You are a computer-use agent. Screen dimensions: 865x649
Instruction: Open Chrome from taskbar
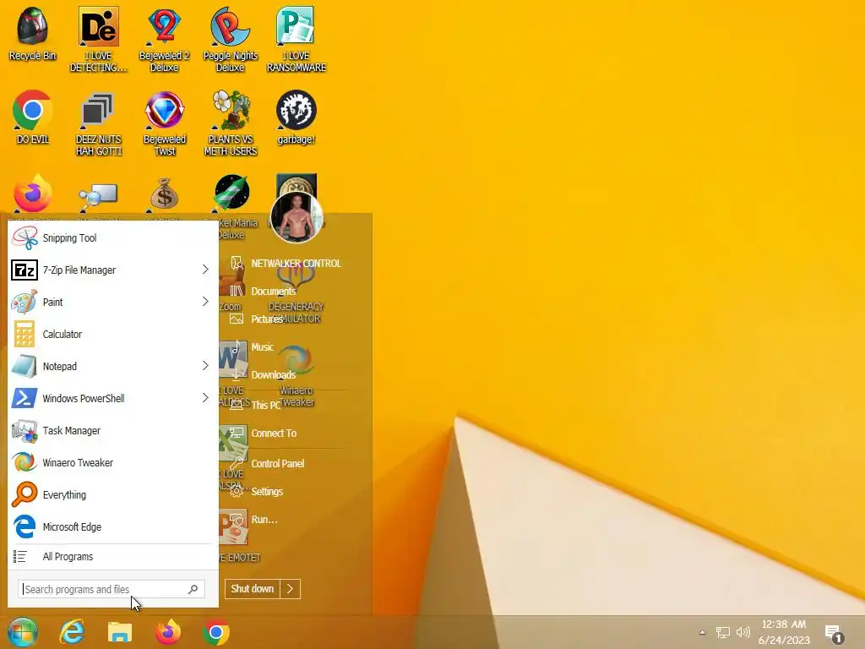[x=215, y=632]
